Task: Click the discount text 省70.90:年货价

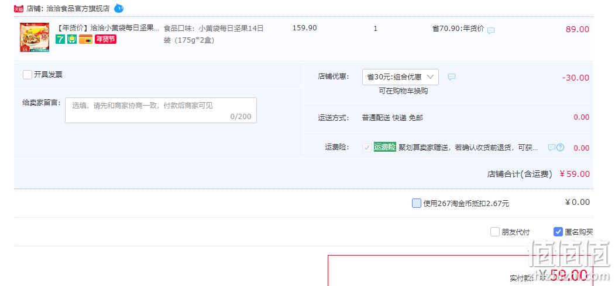Action: 458,29
